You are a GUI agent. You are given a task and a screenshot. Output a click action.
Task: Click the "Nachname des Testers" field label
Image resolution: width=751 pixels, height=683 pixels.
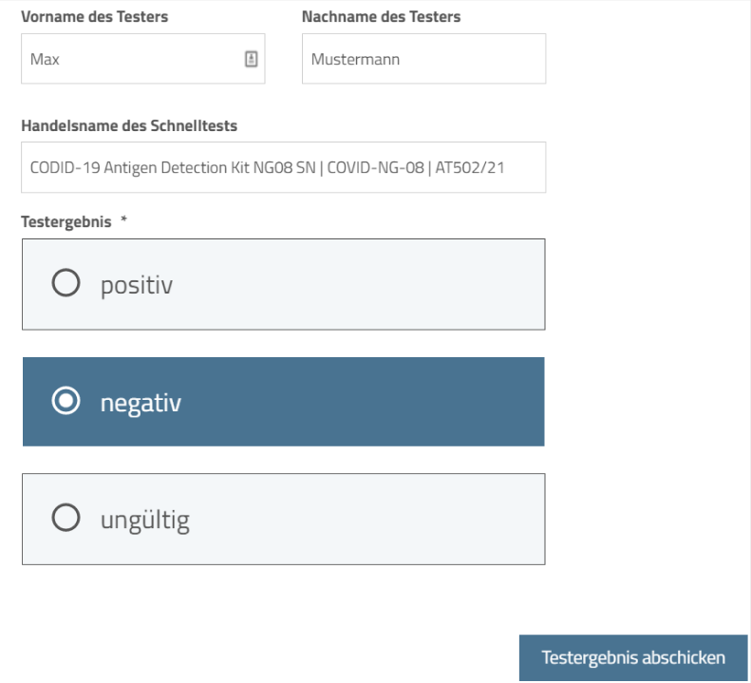(x=382, y=17)
